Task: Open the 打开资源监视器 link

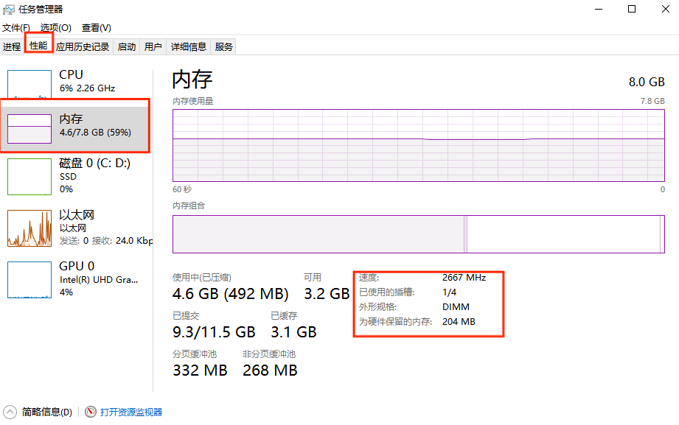Action: click(x=131, y=412)
